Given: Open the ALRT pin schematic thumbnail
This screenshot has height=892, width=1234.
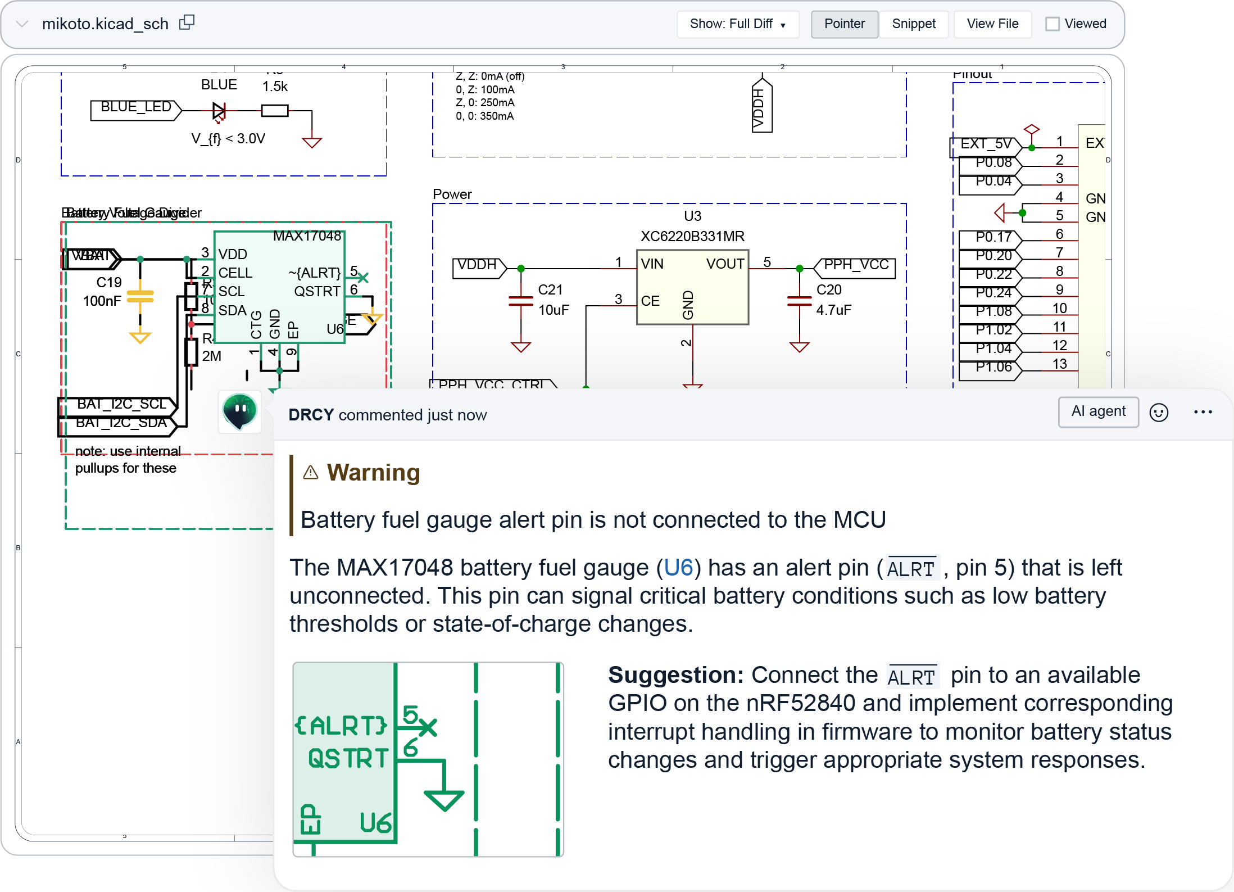Looking at the screenshot, I should [428, 759].
